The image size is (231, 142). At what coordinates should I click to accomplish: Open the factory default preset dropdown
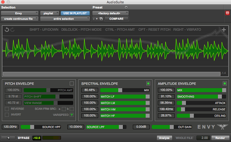point(110,13)
